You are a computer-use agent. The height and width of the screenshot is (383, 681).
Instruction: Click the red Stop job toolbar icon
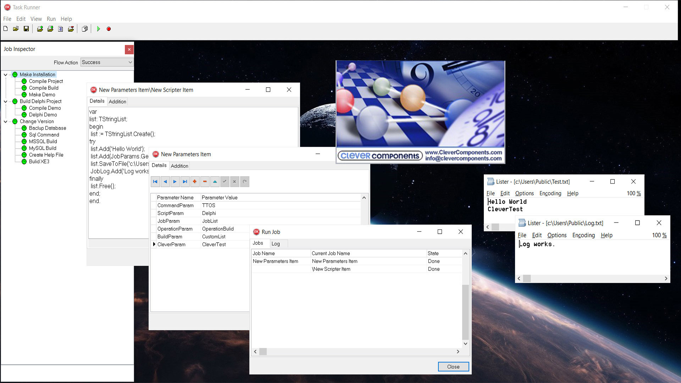click(x=109, y=29)
